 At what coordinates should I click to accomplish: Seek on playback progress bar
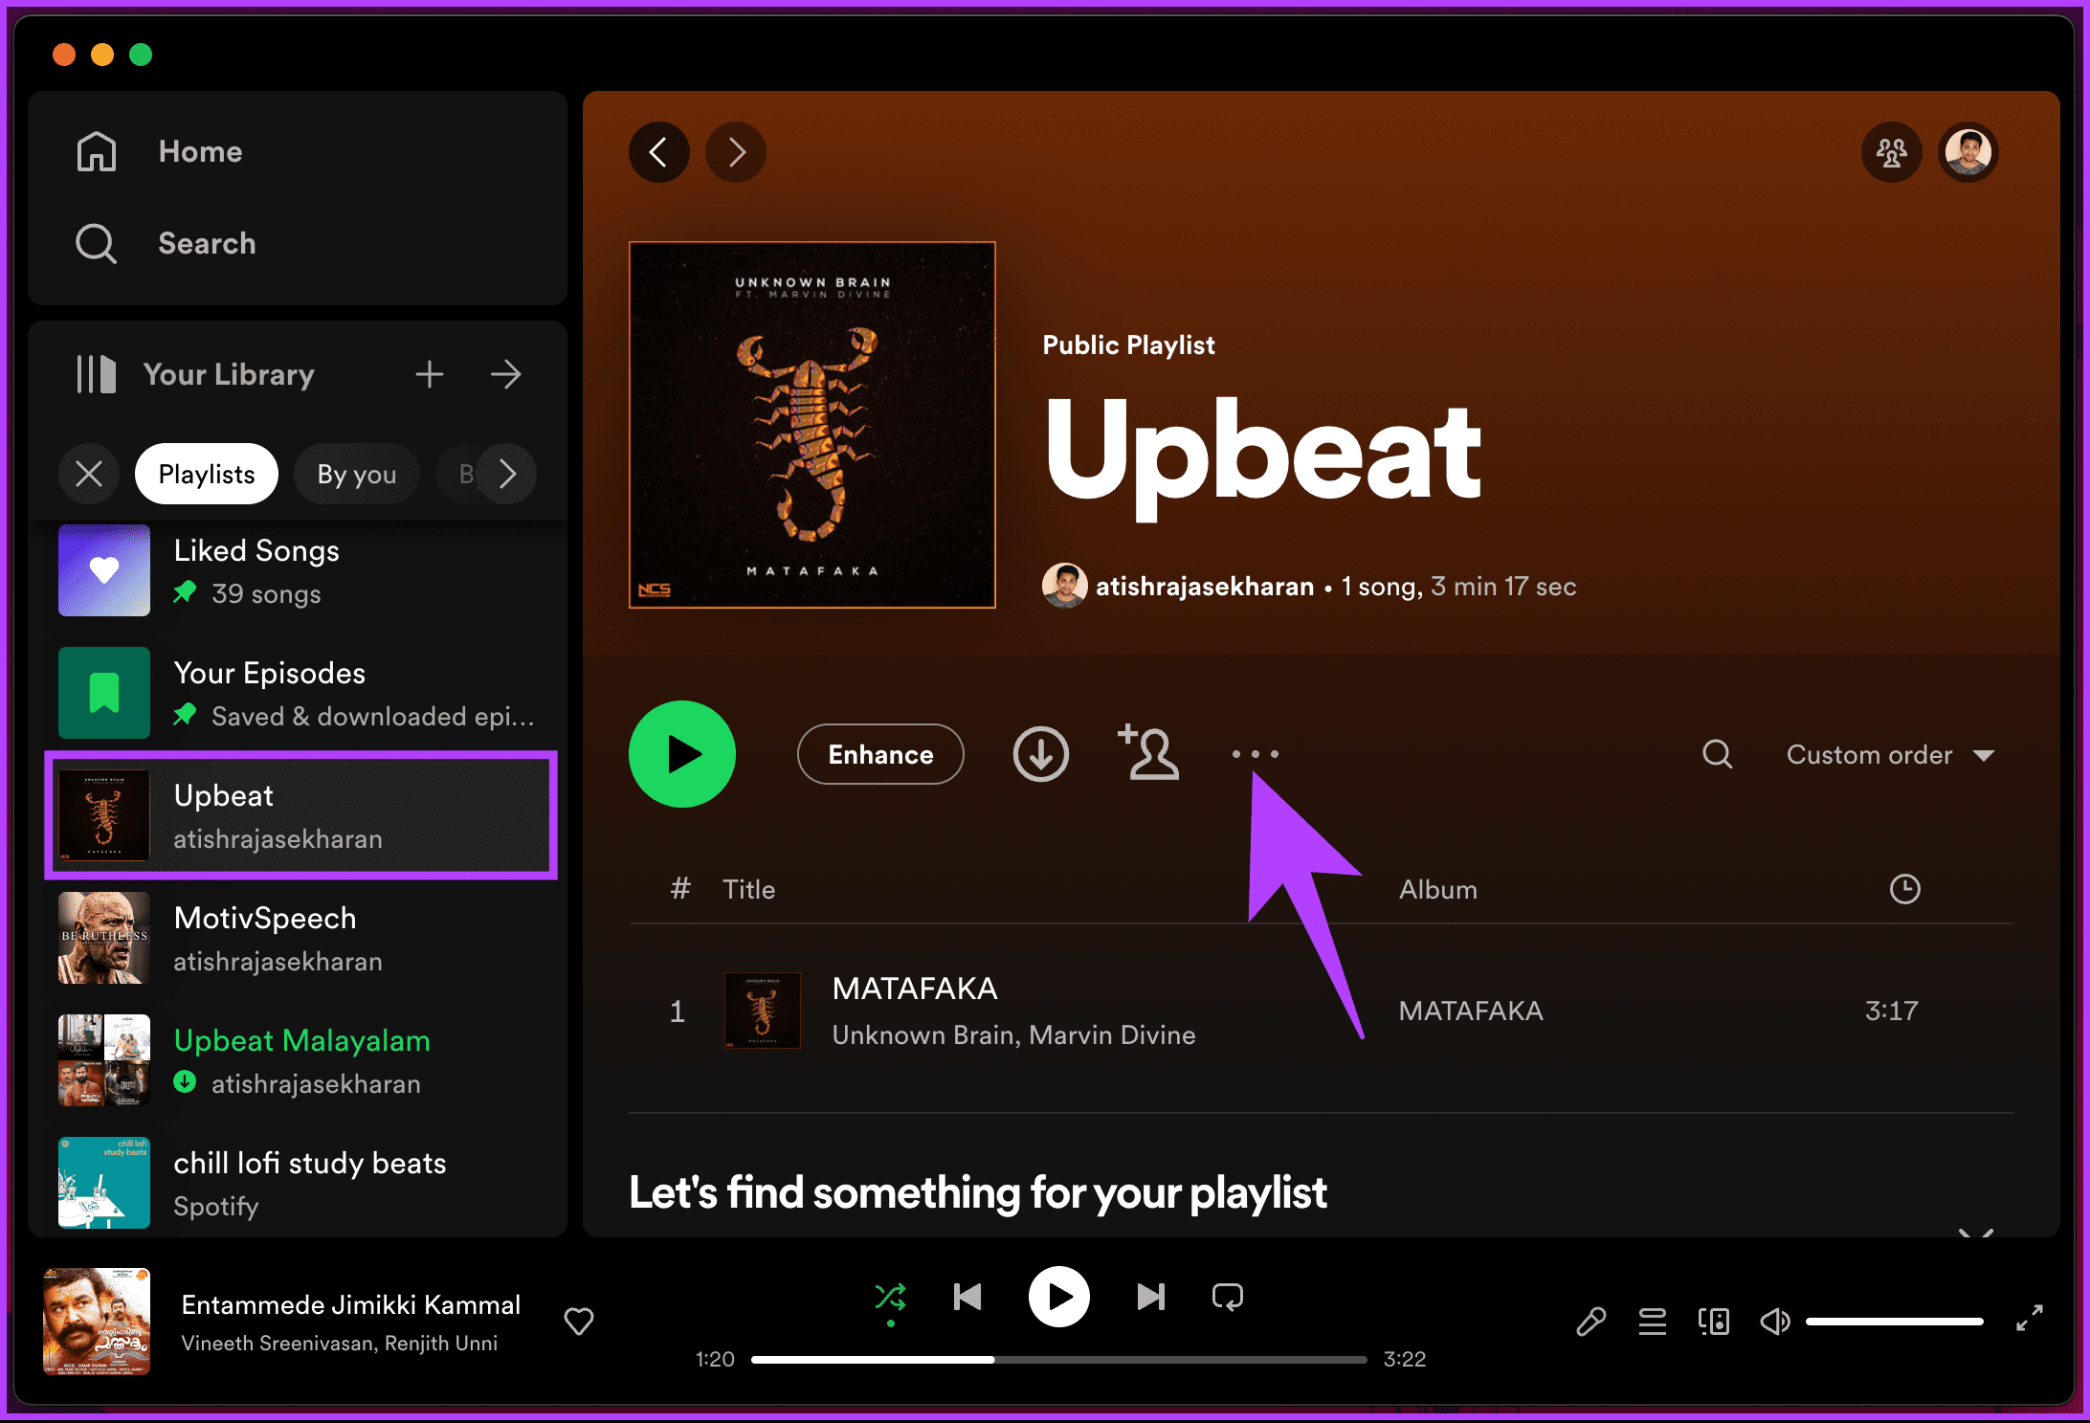pyautogui.click(x=1059, y=1359)
